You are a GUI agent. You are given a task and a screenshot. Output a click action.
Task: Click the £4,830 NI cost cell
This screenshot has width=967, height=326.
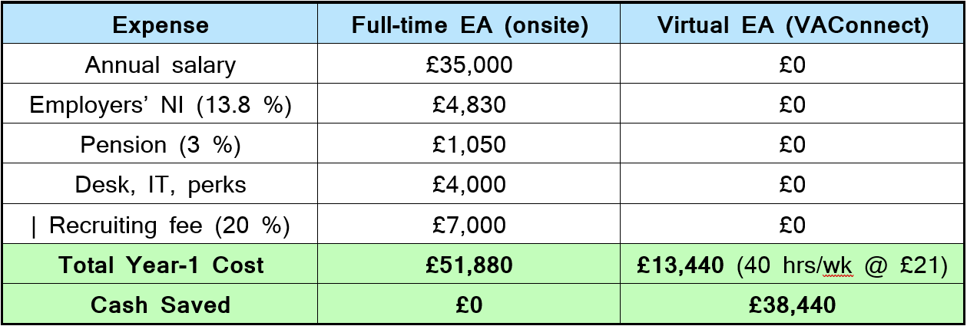coord(469,104)
